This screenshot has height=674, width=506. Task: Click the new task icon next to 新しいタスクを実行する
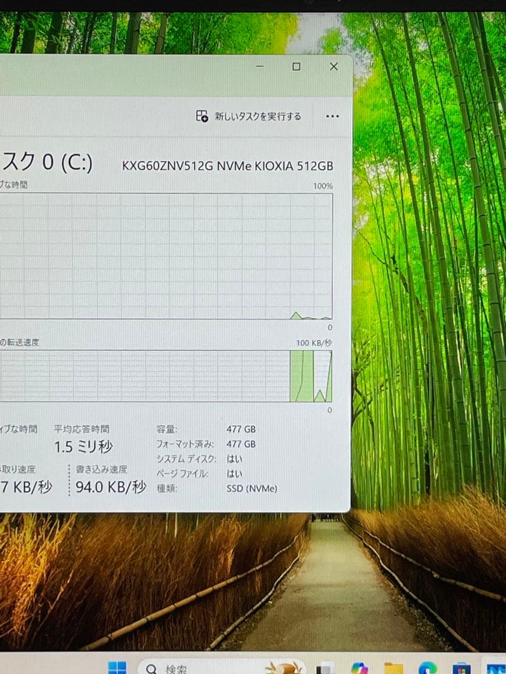pos(201,116)
